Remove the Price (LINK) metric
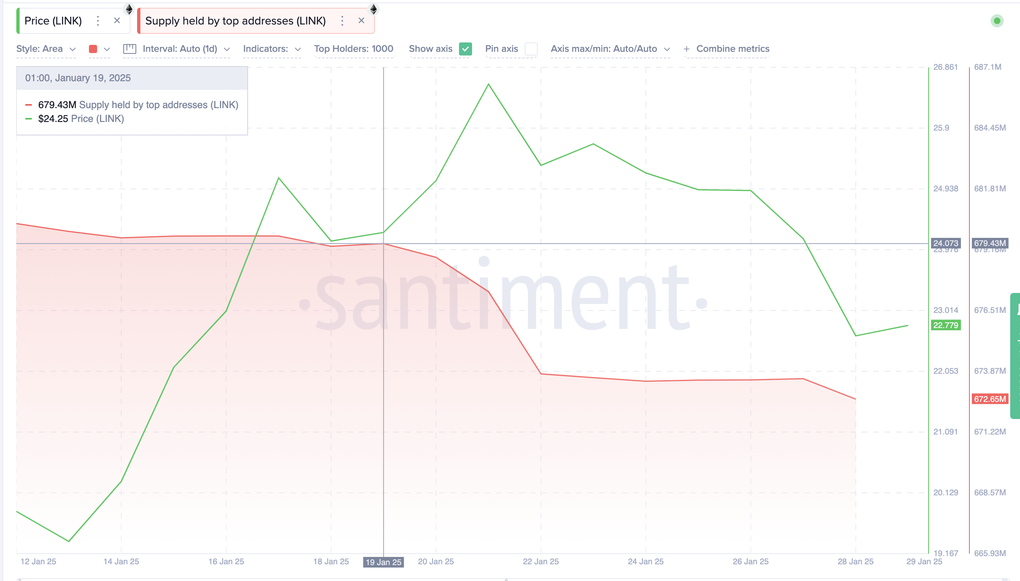The width and height of the screenshot is (1020, 581). (117, 20)
